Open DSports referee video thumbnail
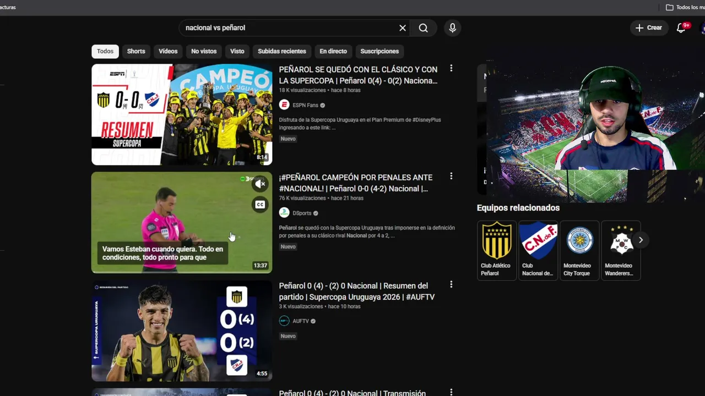This screenshot has height=396, width=705. [x=182, y=223]
